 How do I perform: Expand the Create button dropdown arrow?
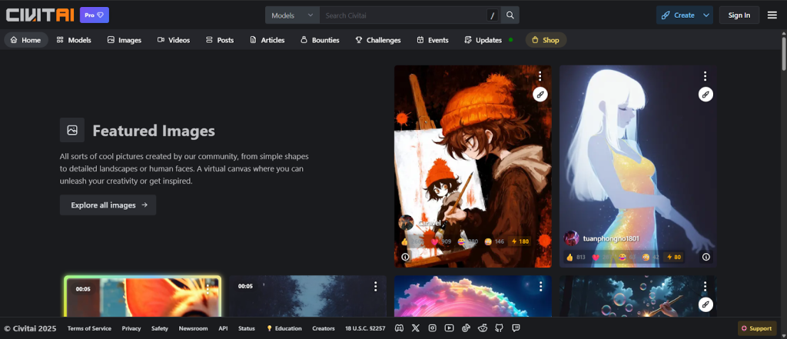706,15
